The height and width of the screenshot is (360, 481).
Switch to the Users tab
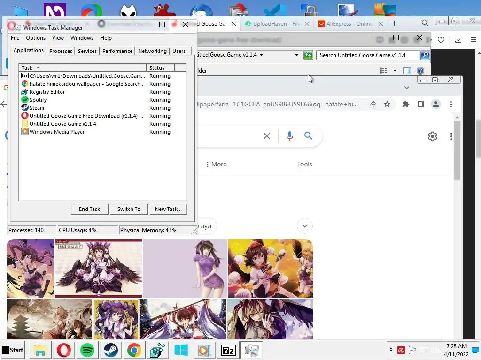(x=179, y=51)
